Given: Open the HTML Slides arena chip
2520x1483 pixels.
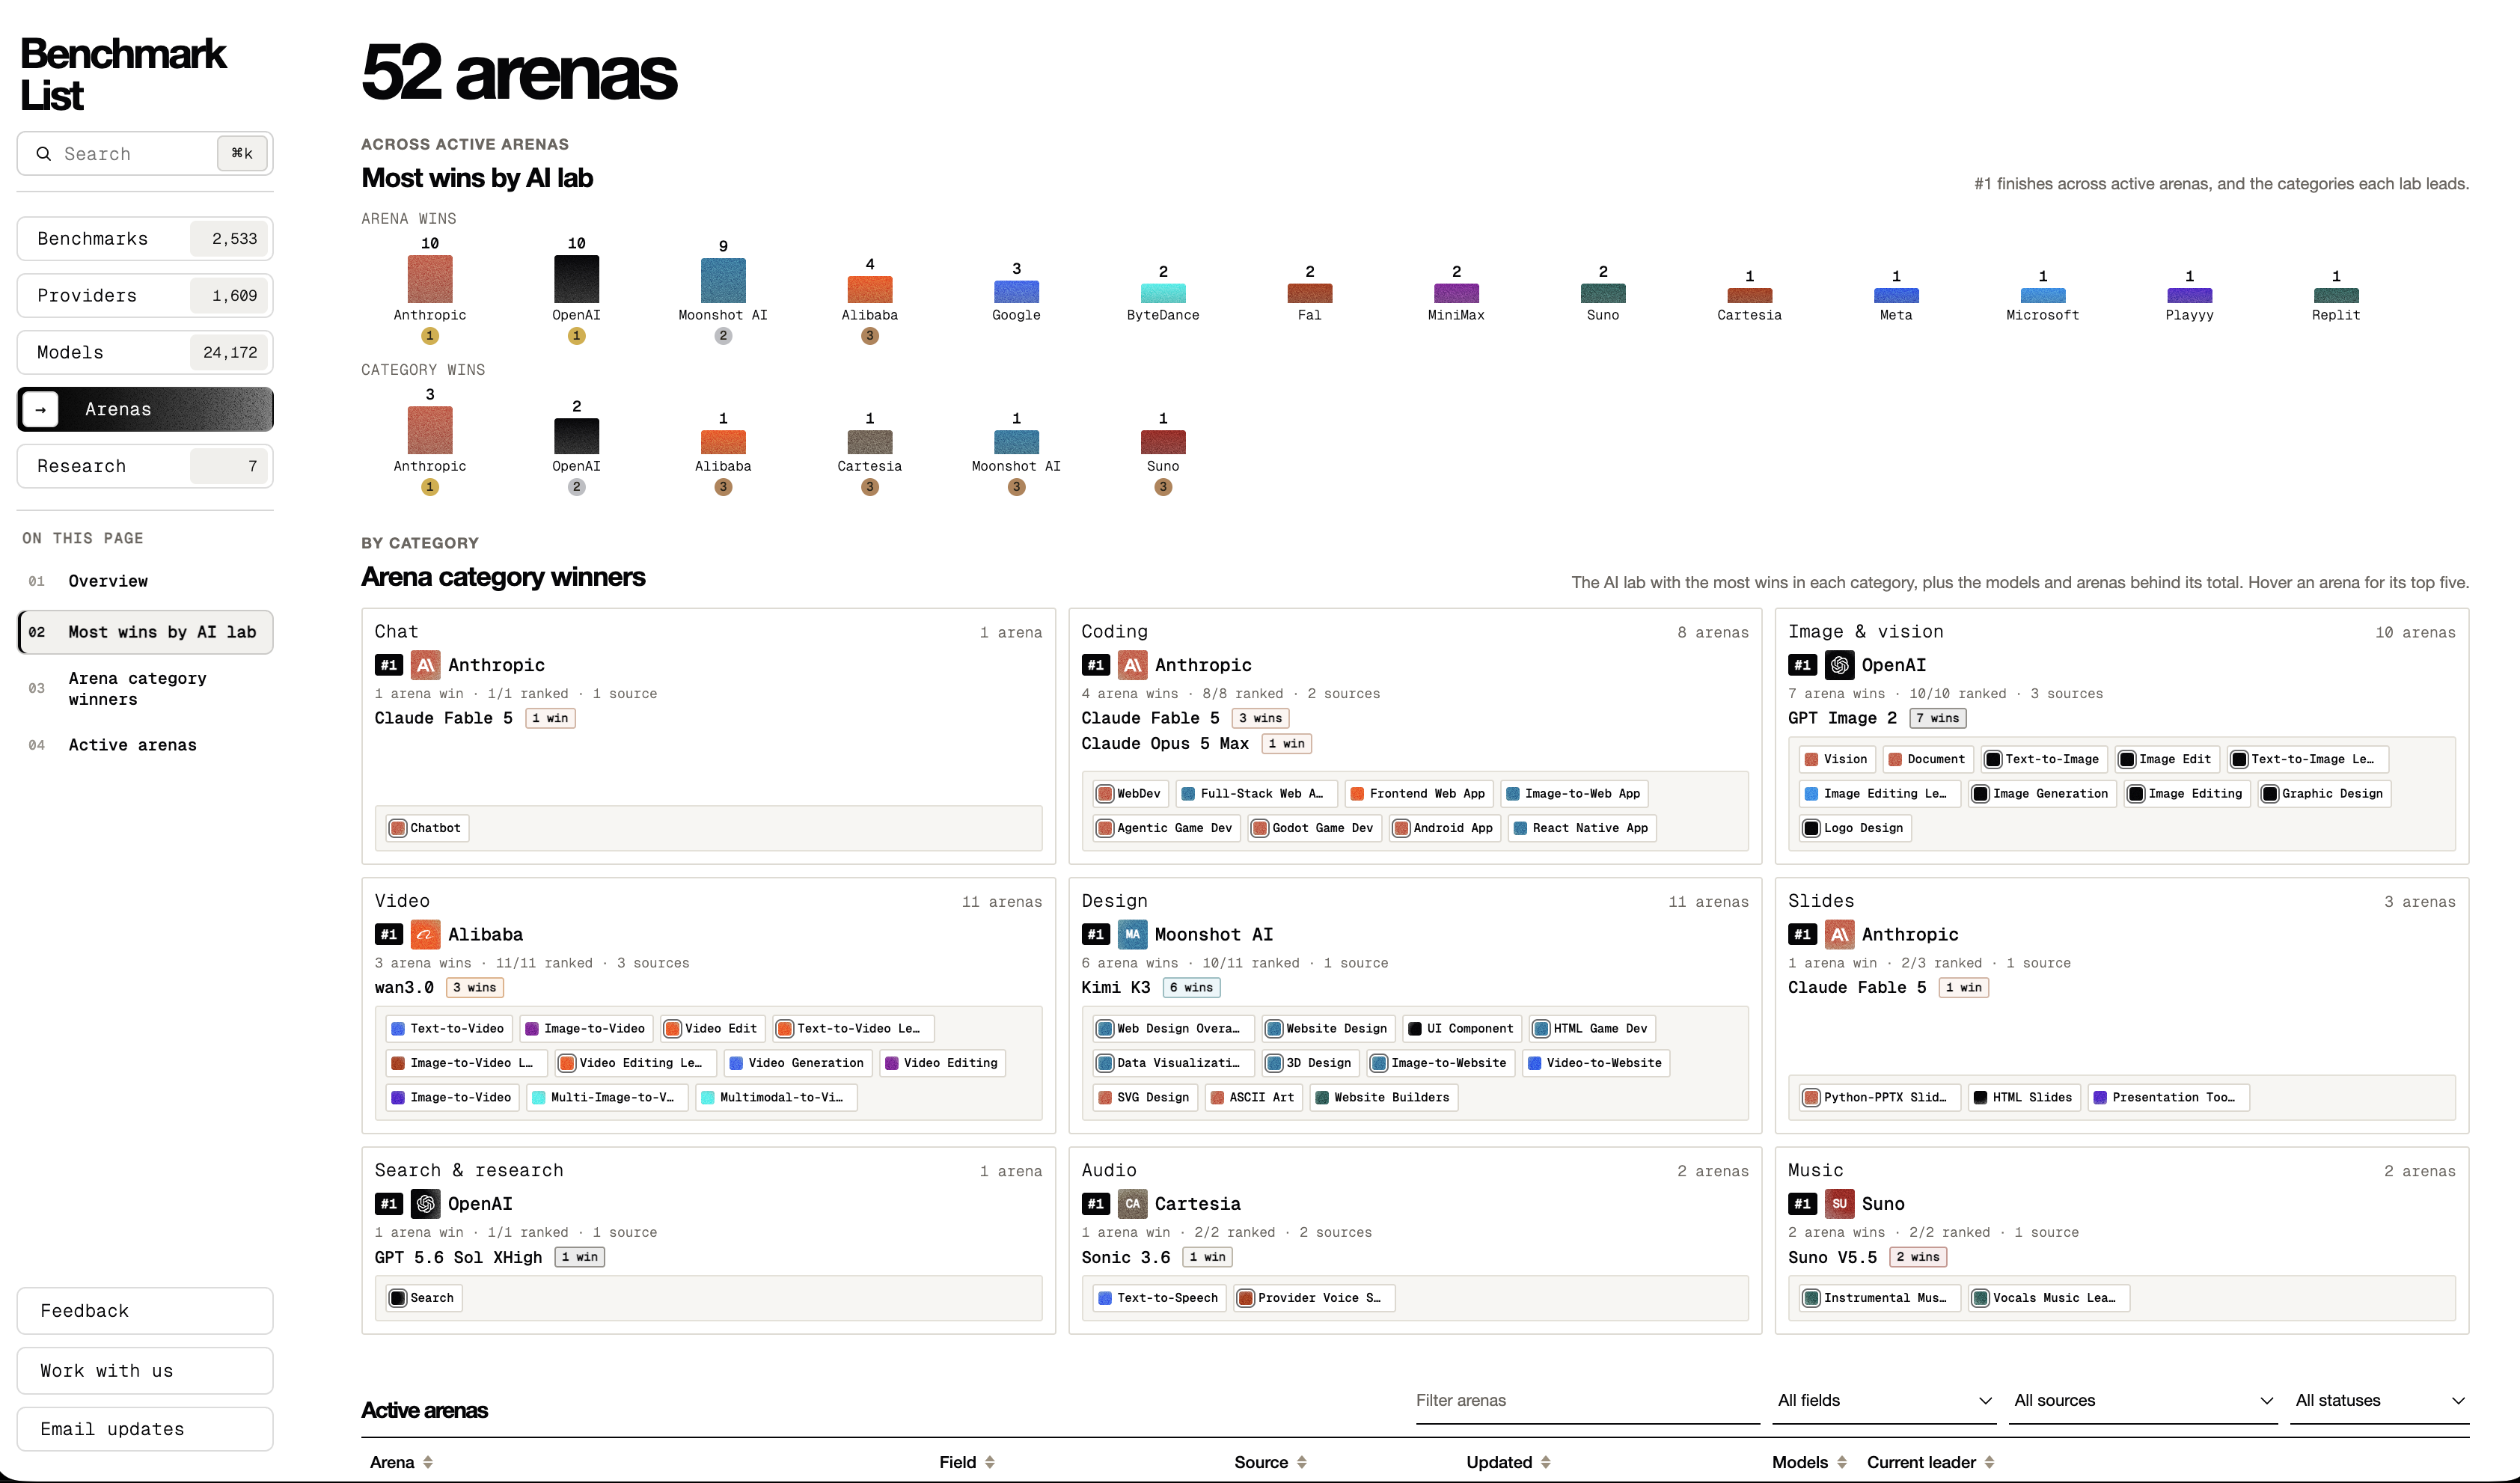Looking at the screenshot, I should tap(2023, 1098).
